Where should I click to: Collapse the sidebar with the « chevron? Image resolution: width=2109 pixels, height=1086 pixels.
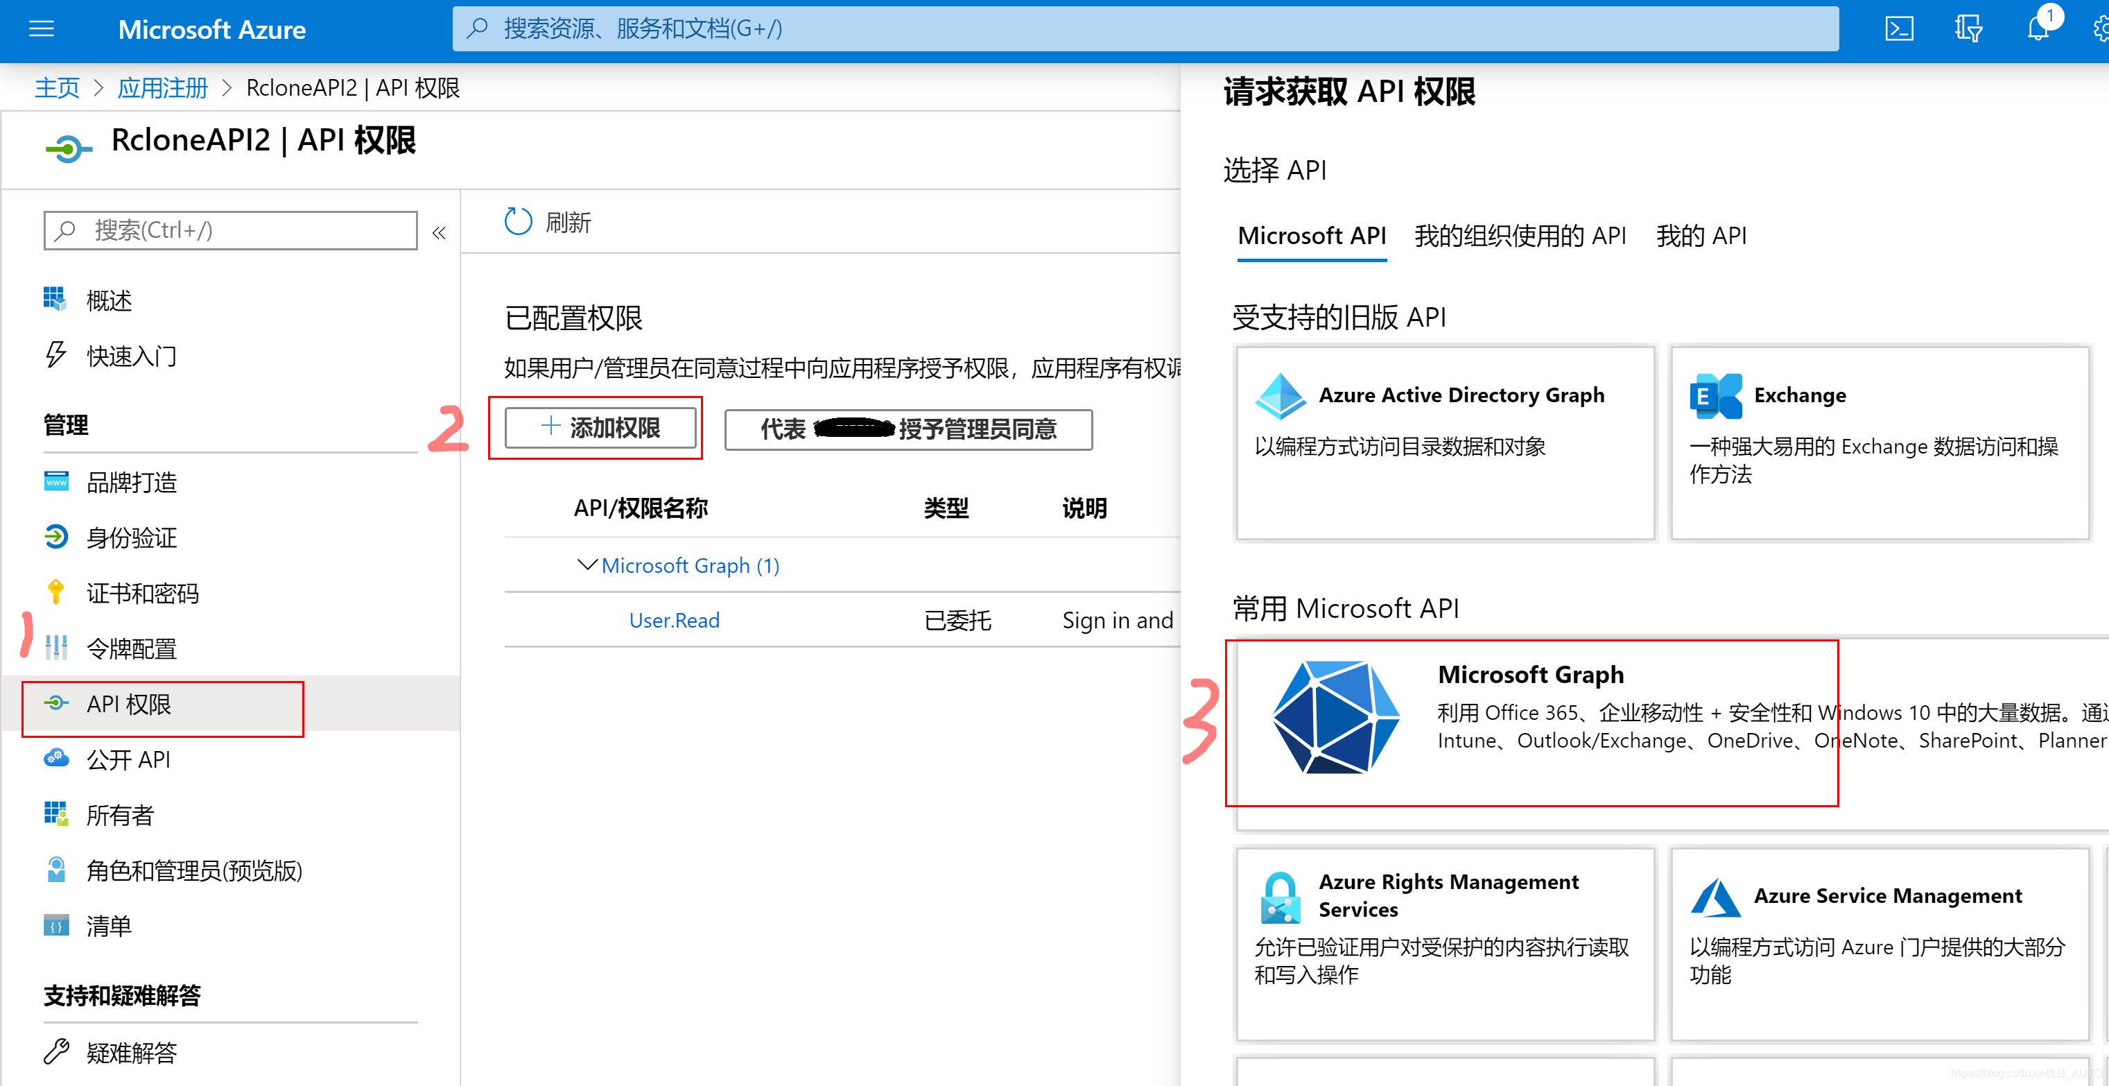click(440, 232)
